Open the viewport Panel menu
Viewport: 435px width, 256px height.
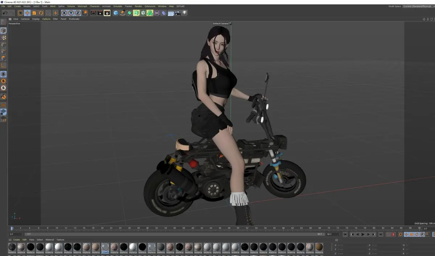click(x=63, y=19)
